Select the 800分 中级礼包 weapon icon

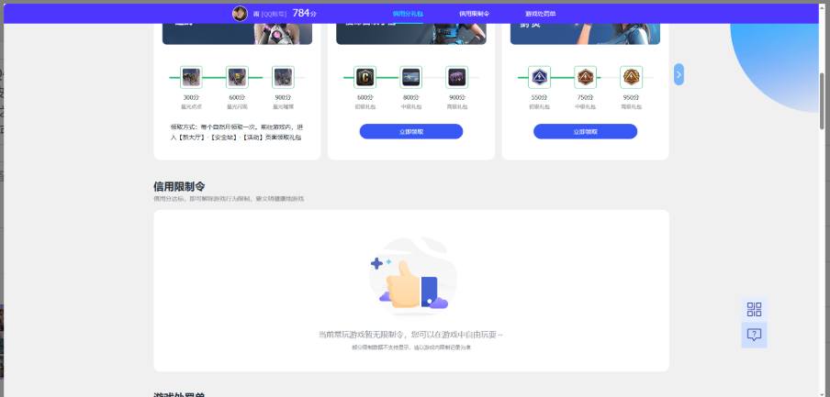tap(410, 77)
